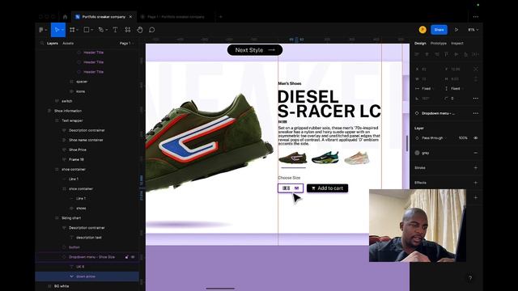Select the Hand tool
Screen dimensions: 518x291
tap(140, 30)
